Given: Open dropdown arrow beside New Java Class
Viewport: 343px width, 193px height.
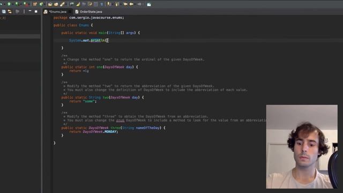Looking at the screenshot, I should 44,4.
